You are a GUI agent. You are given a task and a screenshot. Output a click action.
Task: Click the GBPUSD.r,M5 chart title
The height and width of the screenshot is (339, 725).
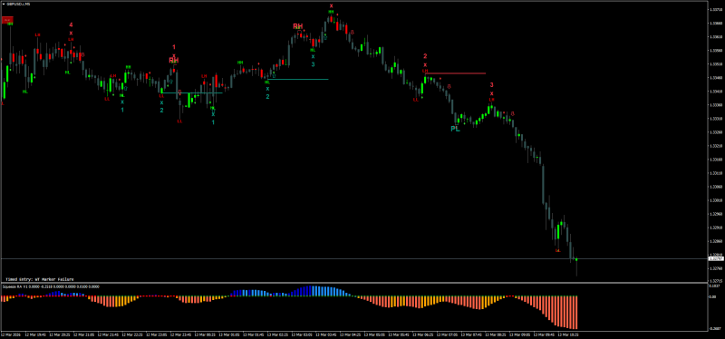[19, 4]
